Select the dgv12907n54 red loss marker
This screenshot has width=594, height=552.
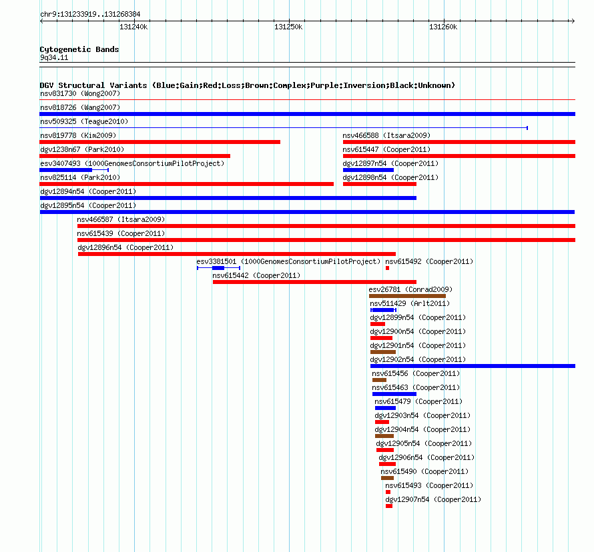[389, 506]
